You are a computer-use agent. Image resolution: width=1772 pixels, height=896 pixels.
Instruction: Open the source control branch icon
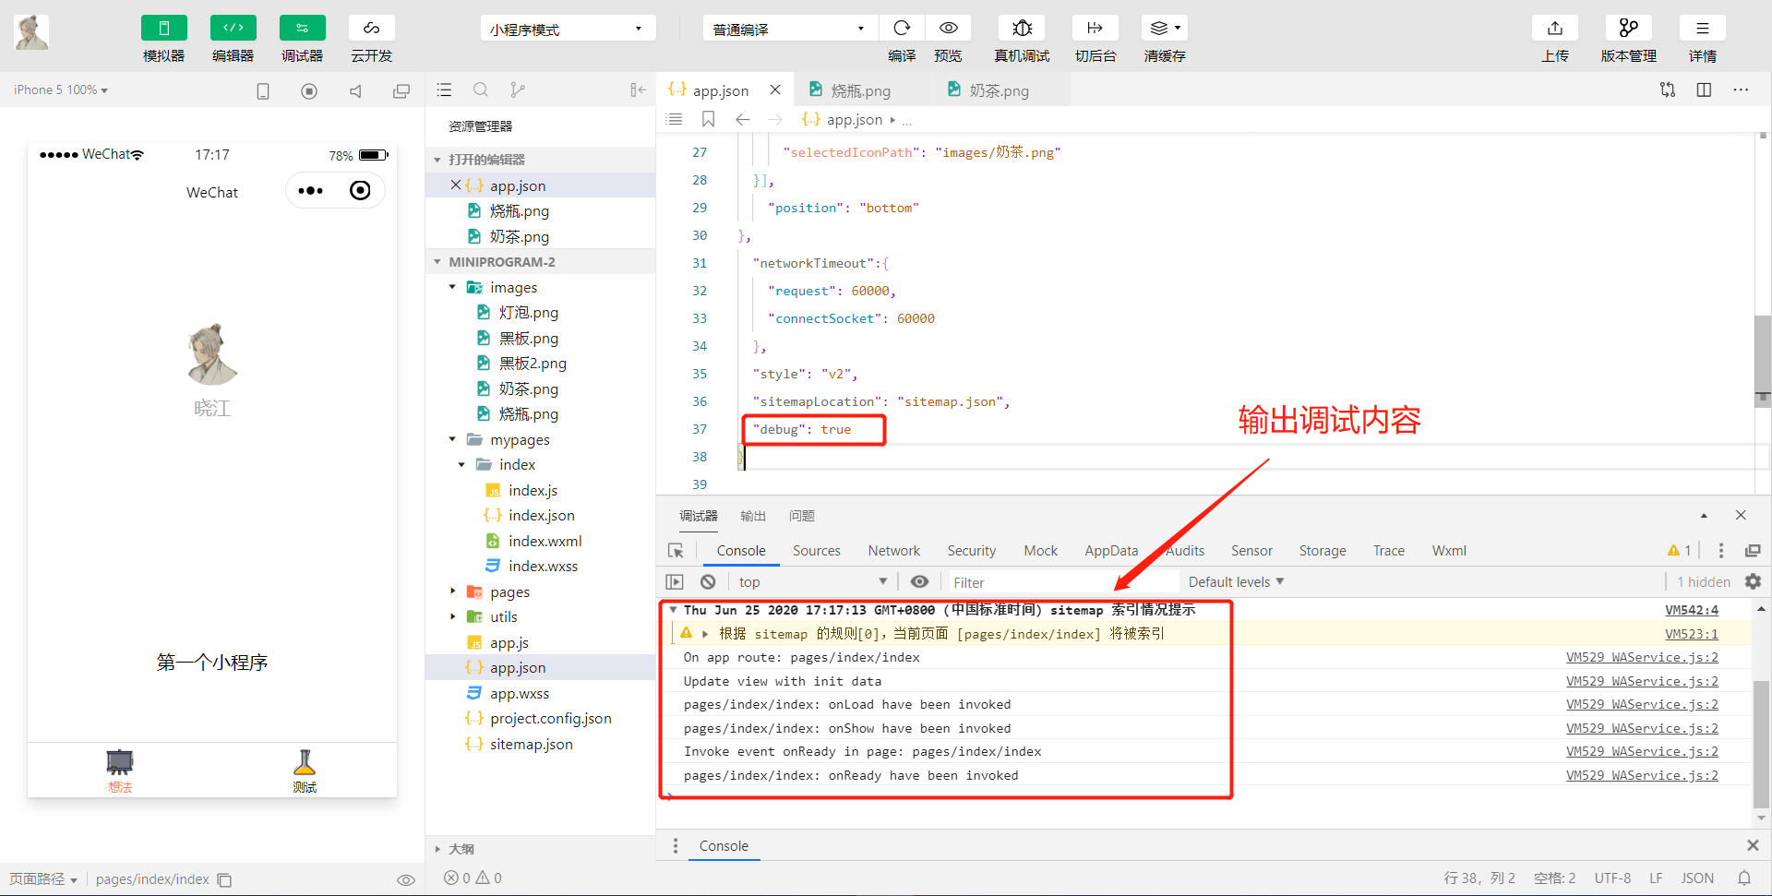pyautogui.click(x=518, y=90)
